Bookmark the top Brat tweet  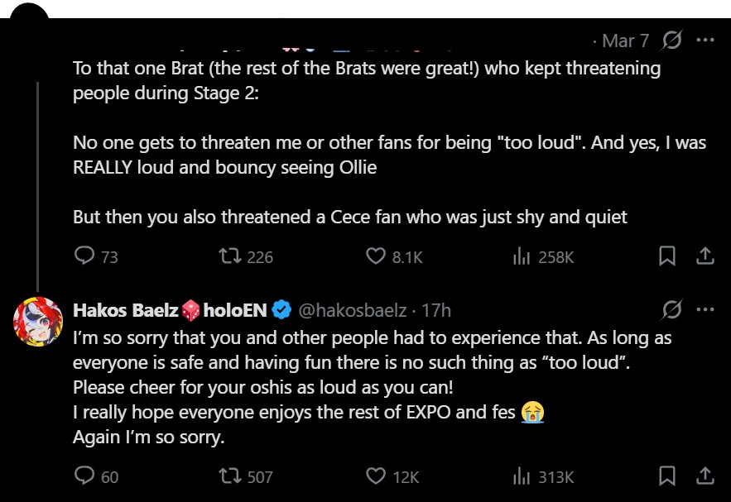click(667, 256)
